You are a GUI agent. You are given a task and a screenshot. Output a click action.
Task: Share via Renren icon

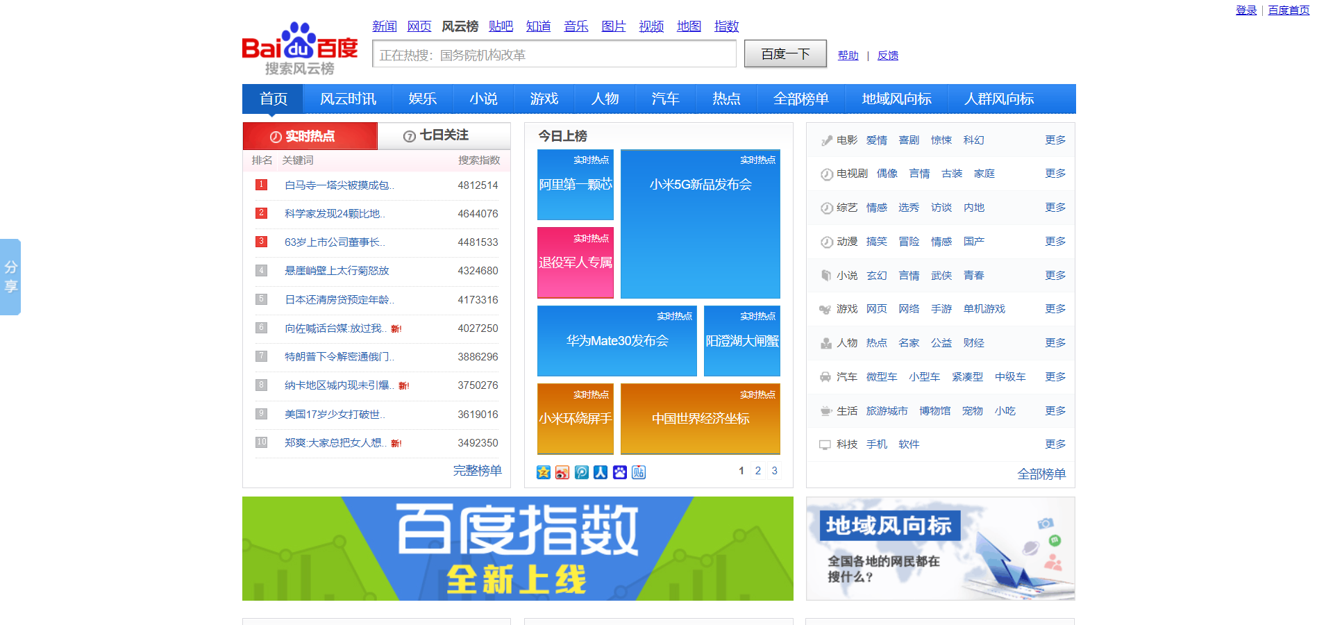tap(601, 472)
